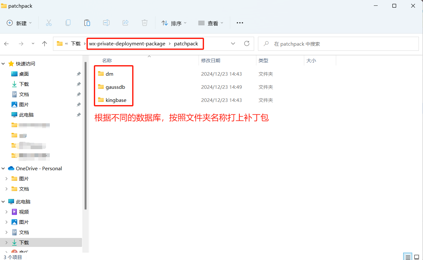
Task: Switch to details view icon in status bar
Action: 408,257
